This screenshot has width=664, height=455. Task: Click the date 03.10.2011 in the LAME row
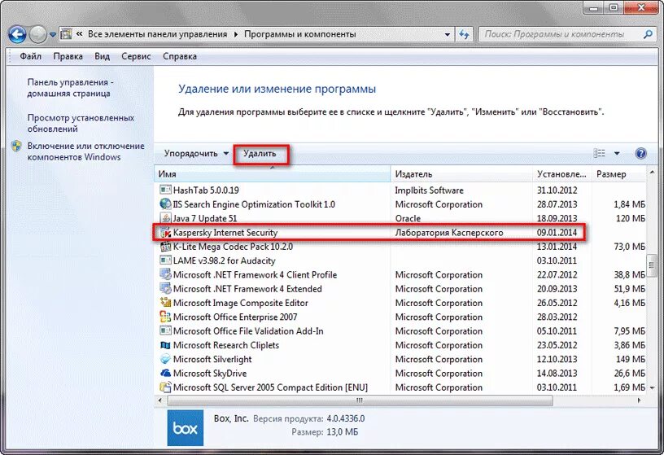(x=557, y=260)
